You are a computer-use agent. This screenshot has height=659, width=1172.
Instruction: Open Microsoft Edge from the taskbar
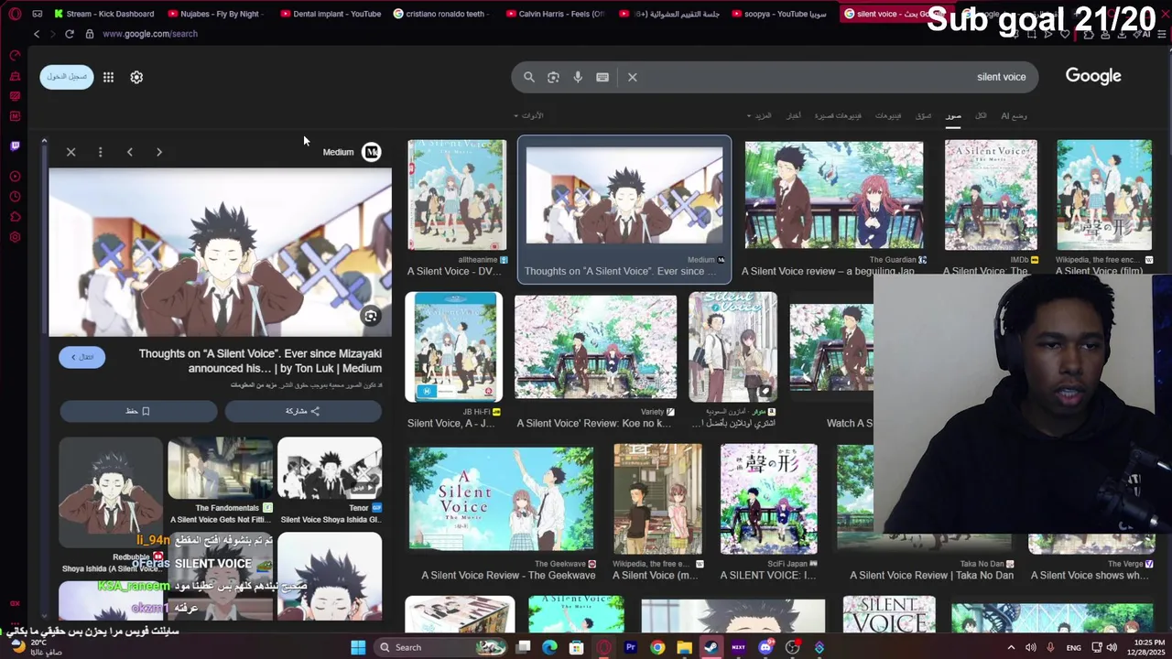tap(549, 647)
